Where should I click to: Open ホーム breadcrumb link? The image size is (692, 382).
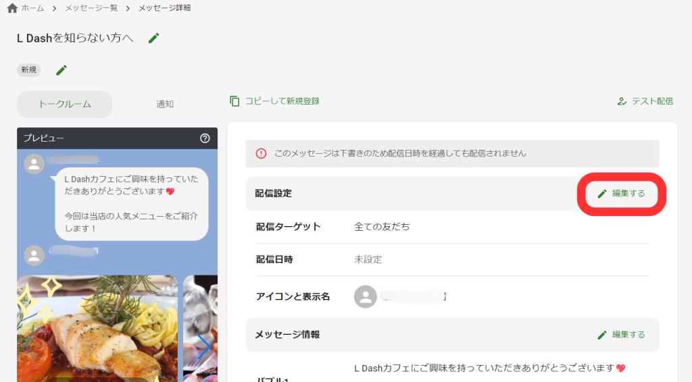point(32,8)
